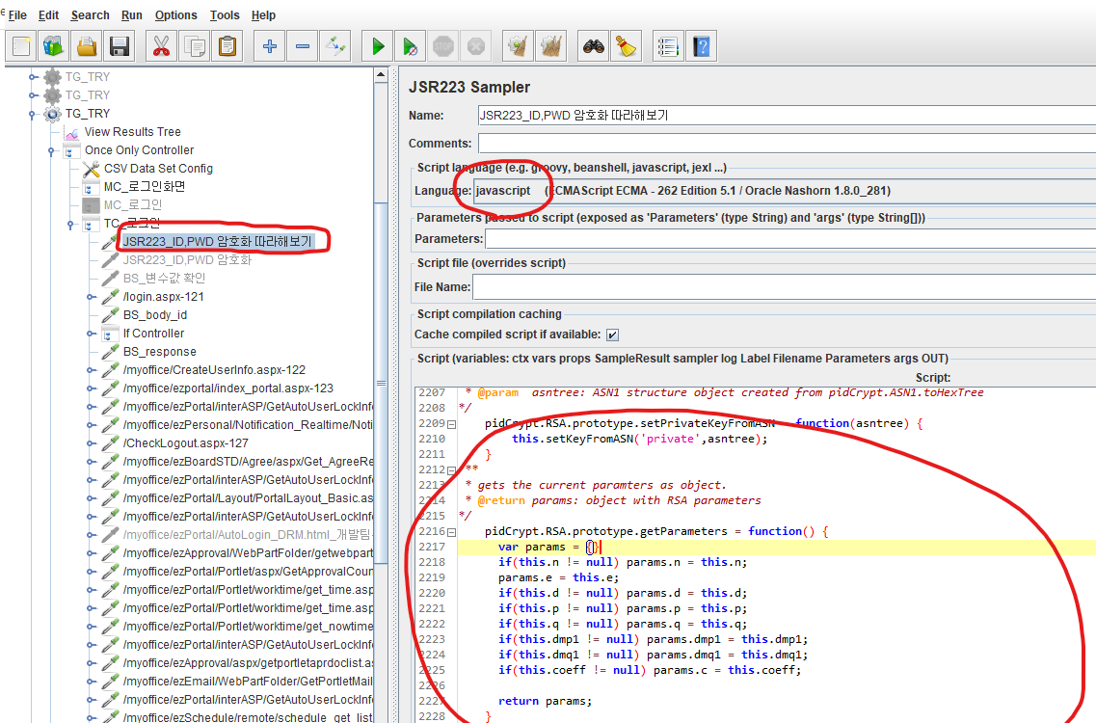Collapse the Once Only Controller node

click(52, 151)
